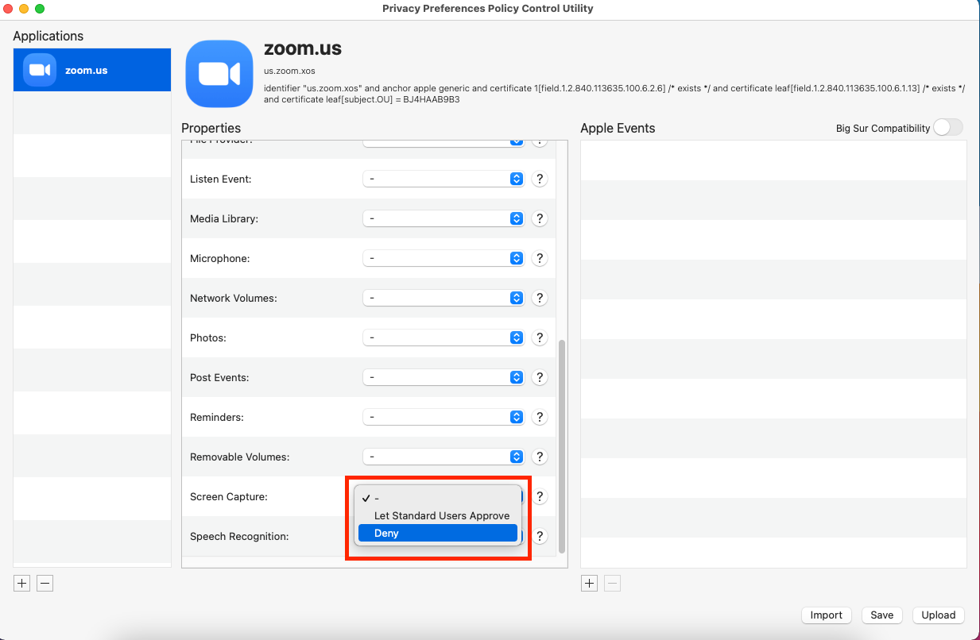Open help for Media Library property

click(x=540, y=218)
